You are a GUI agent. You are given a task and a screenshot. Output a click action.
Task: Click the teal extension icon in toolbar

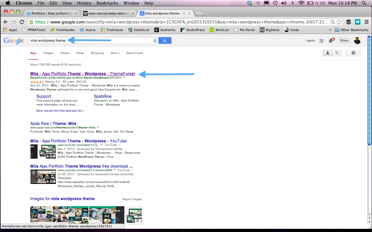coord(358,22)
